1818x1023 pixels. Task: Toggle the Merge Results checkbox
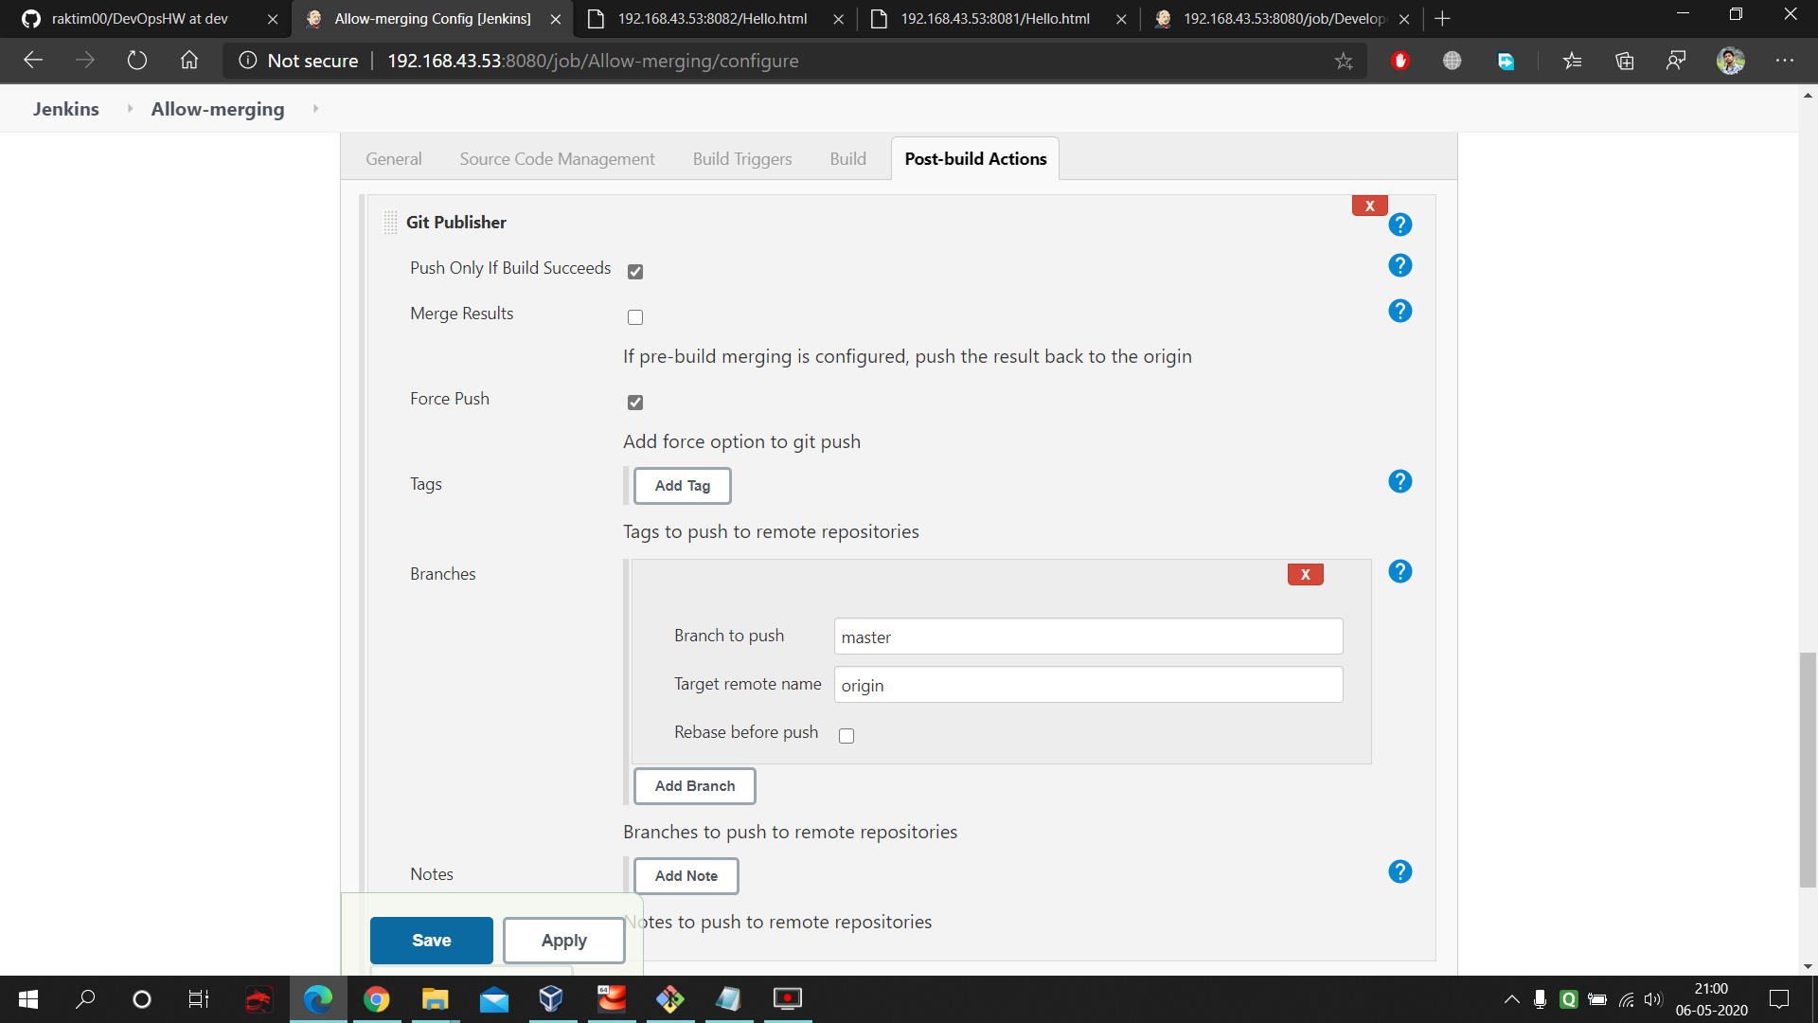click(635, 317)
